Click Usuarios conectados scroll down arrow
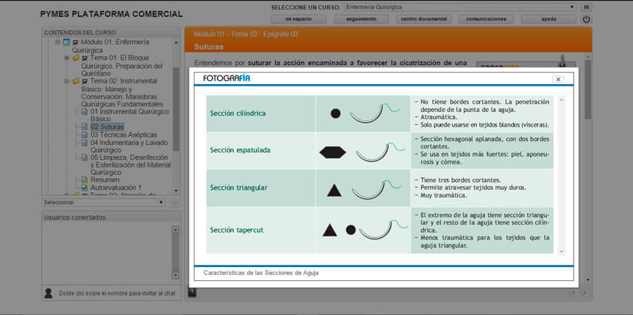This screenshot has width=633, height=315. point(175,276)
